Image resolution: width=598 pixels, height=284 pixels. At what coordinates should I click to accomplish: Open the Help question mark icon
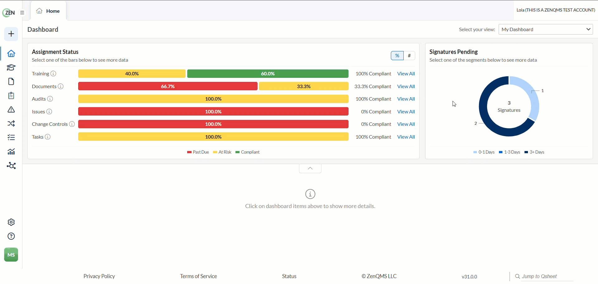(11, 236)
